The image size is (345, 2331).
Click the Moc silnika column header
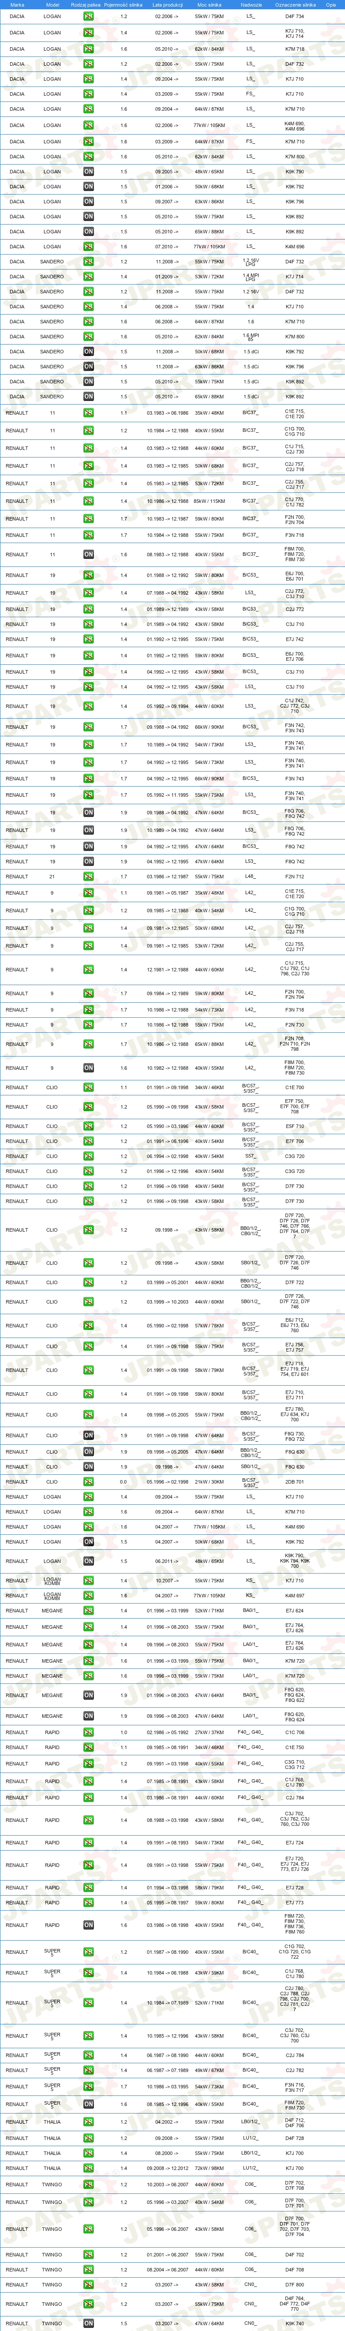[x=209, y=4]
